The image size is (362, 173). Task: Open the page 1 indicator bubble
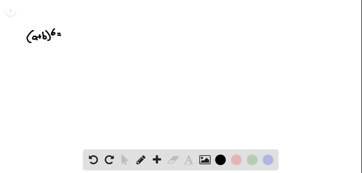pos(10,11)
